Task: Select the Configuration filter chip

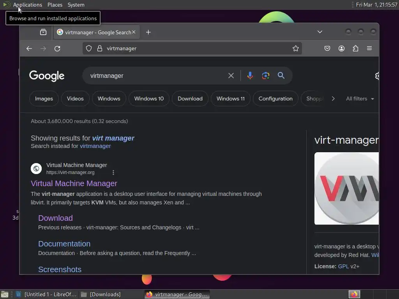Action: pos(275,98)
